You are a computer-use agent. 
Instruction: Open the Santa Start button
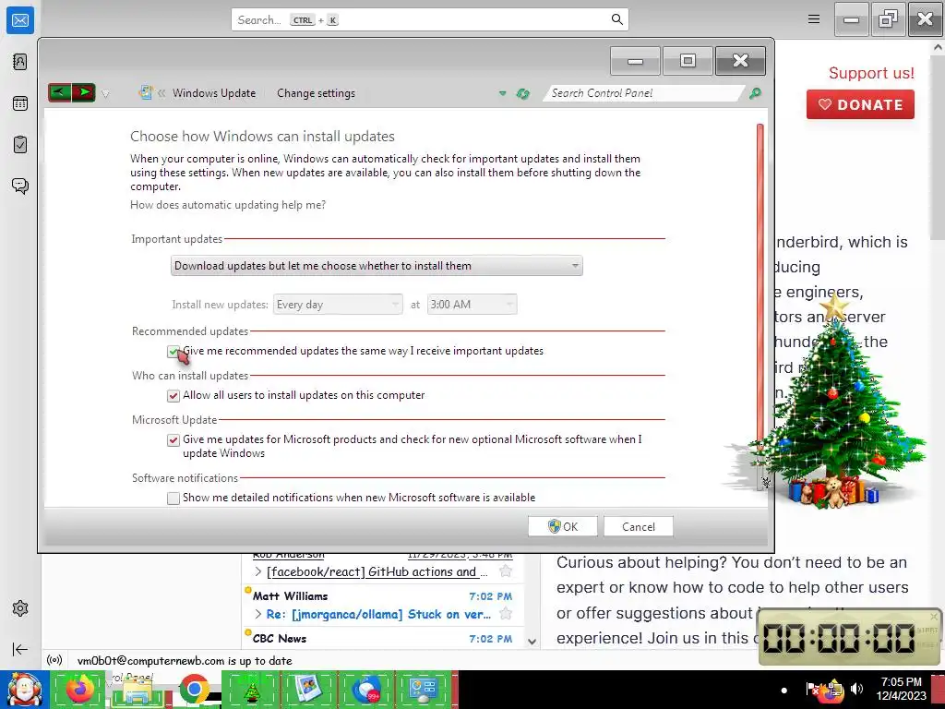24,690
